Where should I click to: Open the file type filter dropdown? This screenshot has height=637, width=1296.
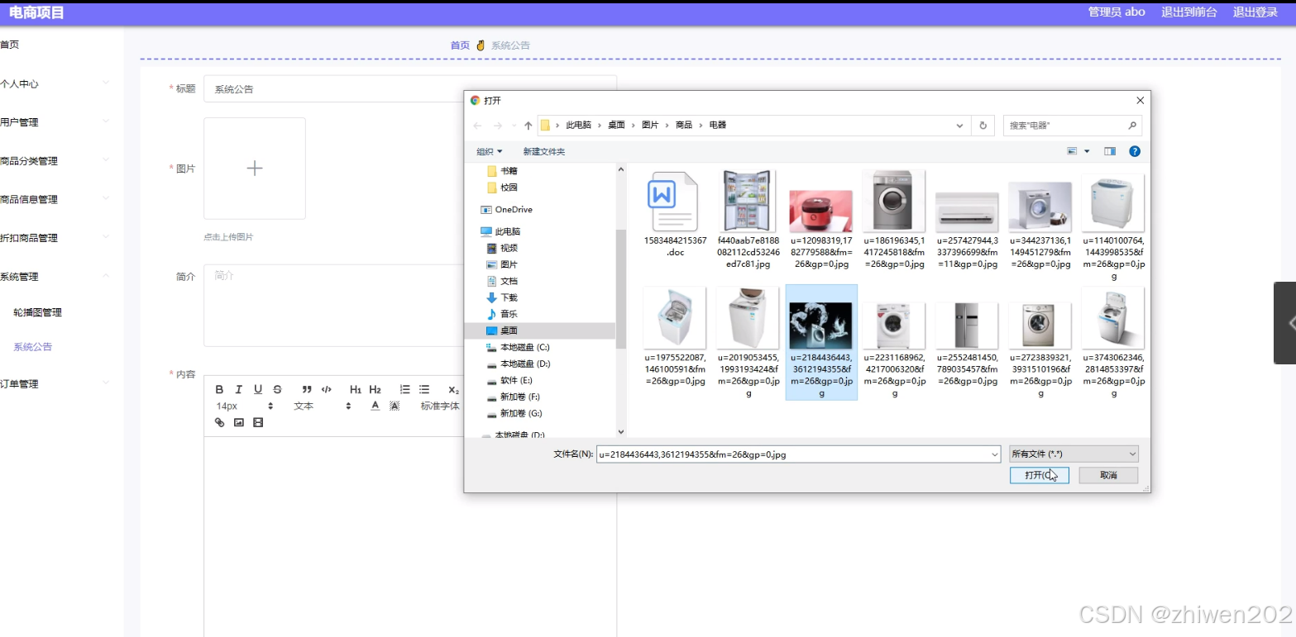coord(1074,454)
